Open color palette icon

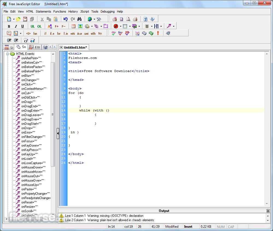87,26
